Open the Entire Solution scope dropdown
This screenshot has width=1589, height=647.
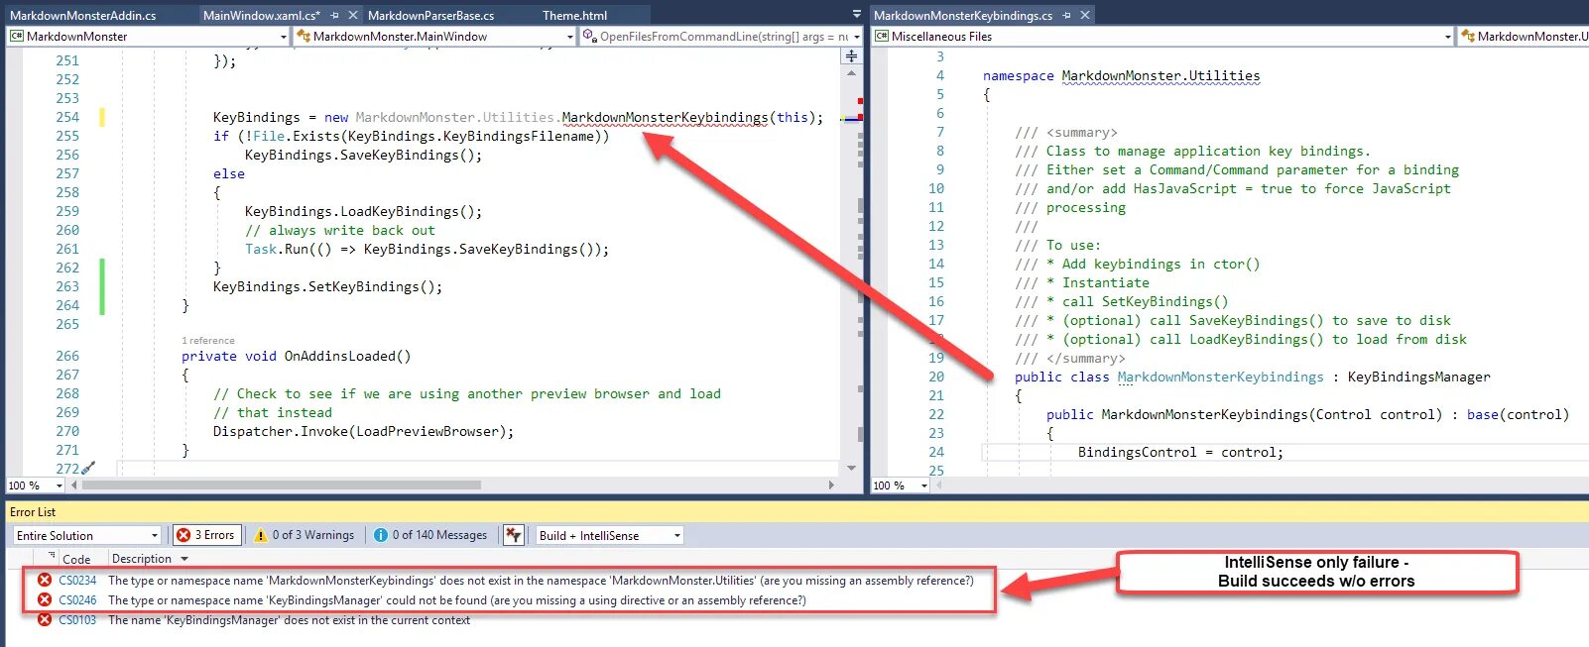(87, 535)
